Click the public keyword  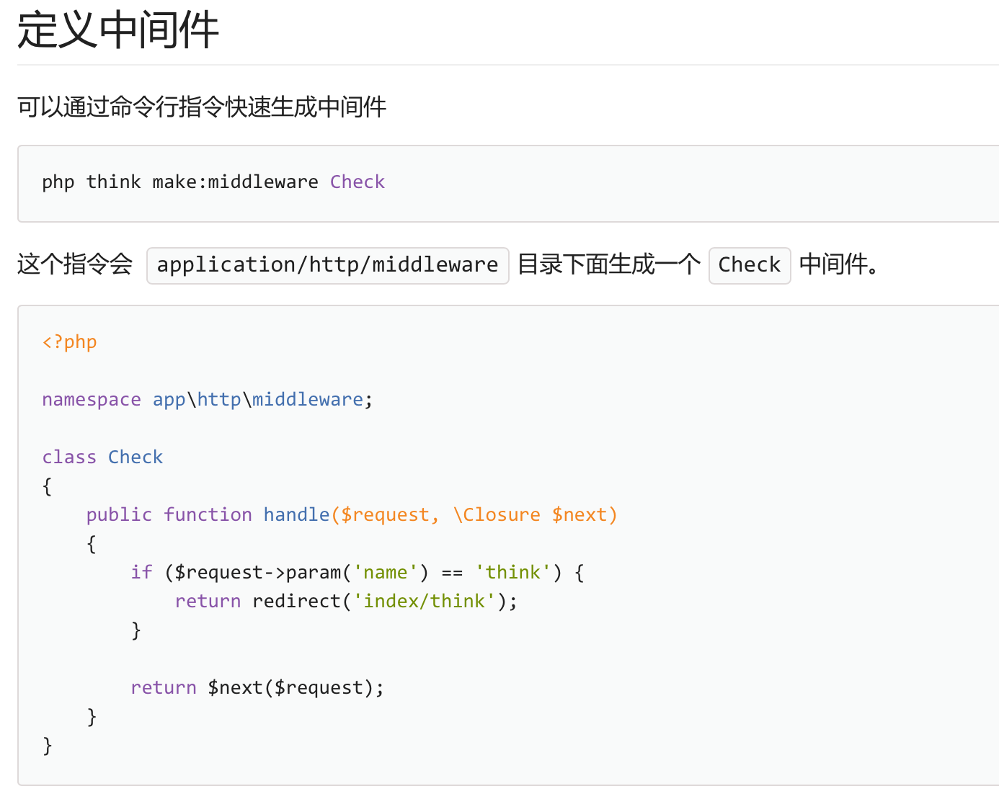coord(119,515)
